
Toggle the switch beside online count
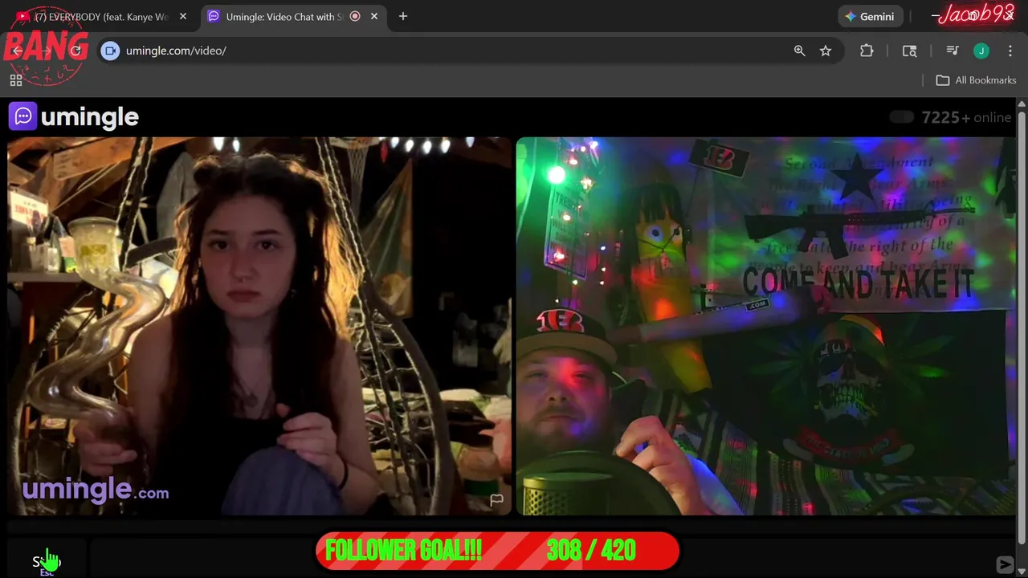click(902, 117)
